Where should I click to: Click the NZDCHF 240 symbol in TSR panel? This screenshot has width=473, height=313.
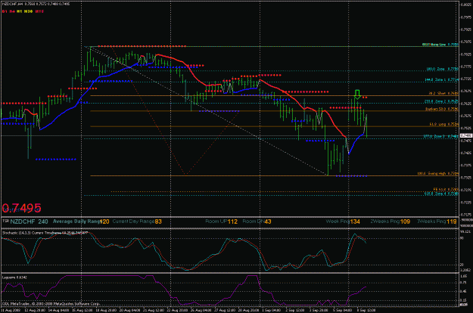29,222
